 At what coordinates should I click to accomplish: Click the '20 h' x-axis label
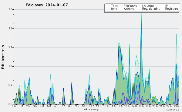[155, 106]
